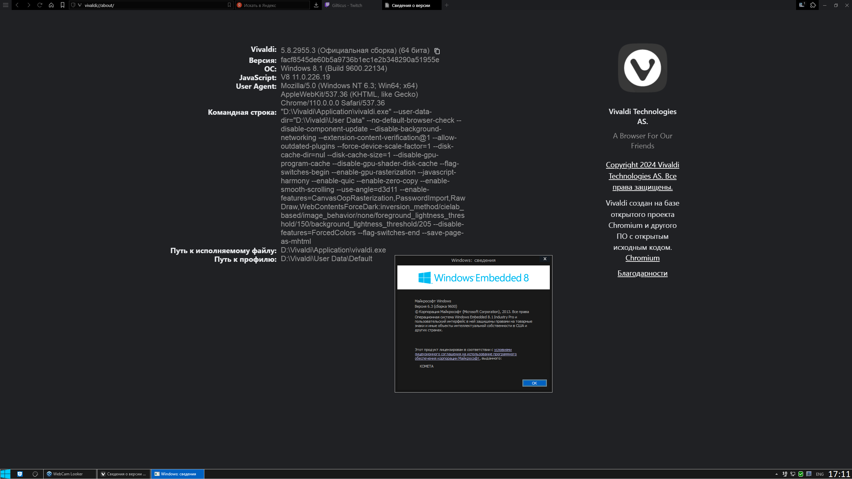The image size is (852, 479).
Task: Open the clock showing 17:11
Action: tap(839, 474)
